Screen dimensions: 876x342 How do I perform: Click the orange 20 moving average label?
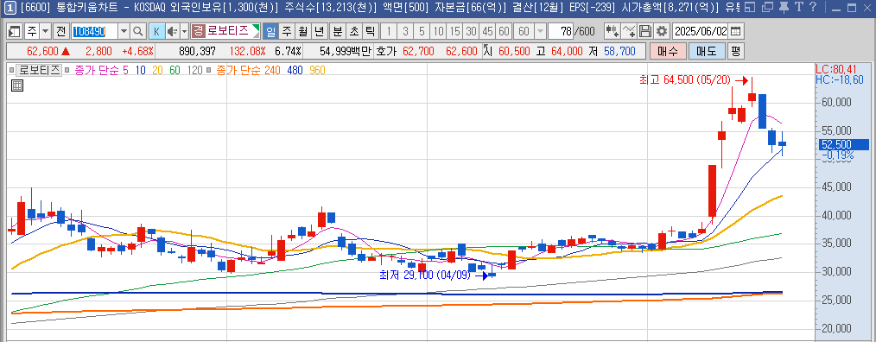pyautogui.click(x=156, y=71)
